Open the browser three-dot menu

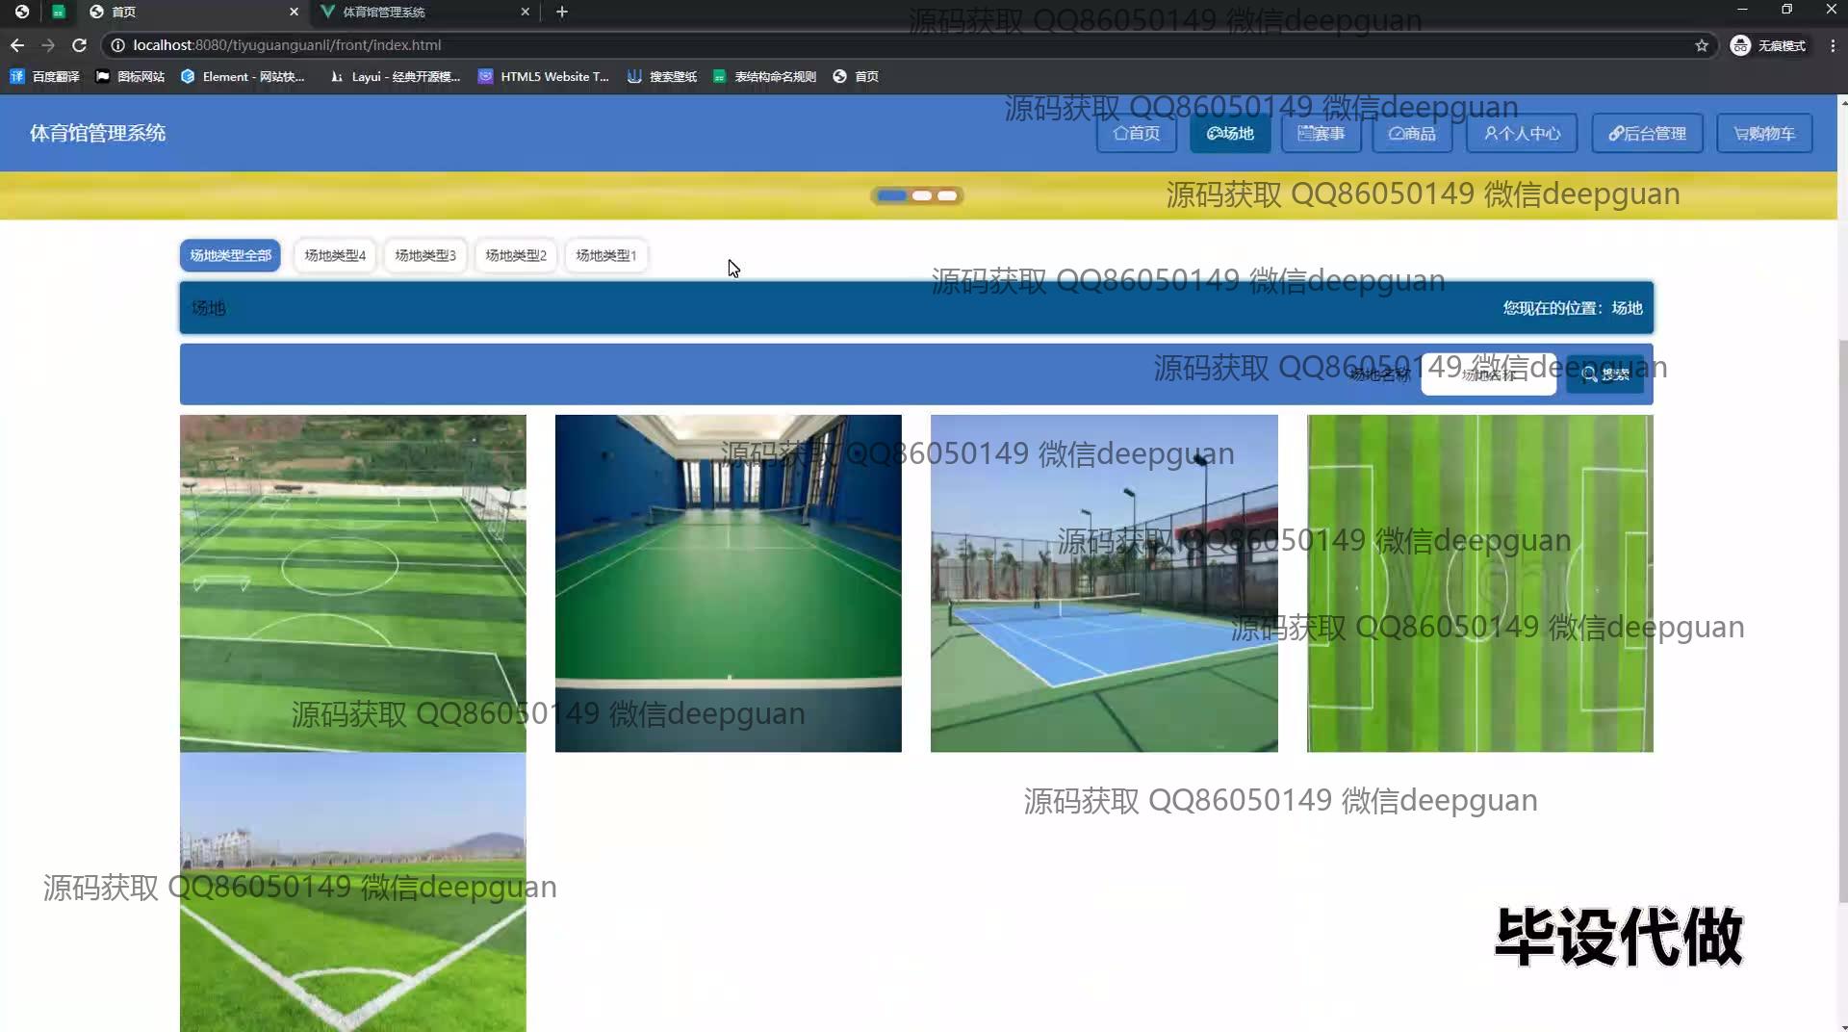tap(1833, 45)
